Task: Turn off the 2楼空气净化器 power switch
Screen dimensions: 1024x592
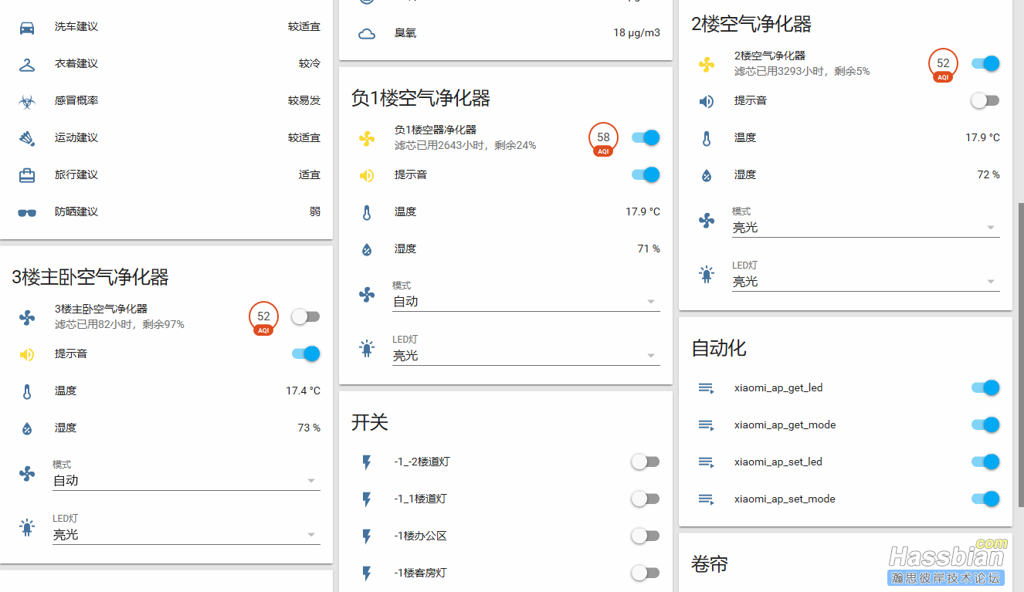Action: click(985, 63)
